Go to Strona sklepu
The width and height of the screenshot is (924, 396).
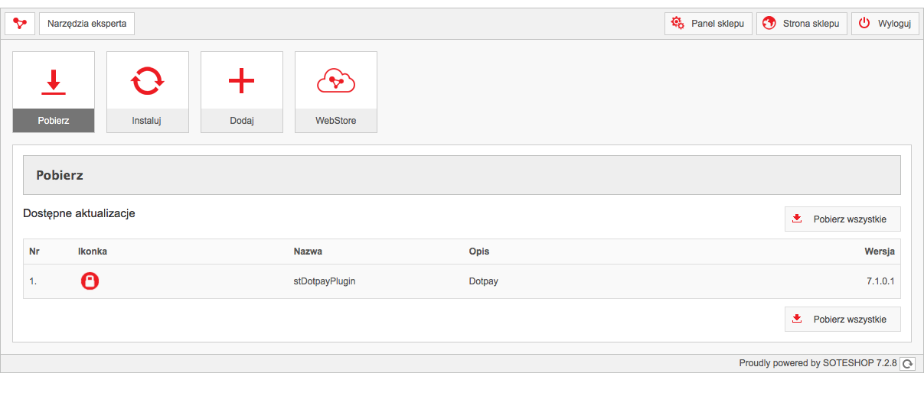pos(802,24)
